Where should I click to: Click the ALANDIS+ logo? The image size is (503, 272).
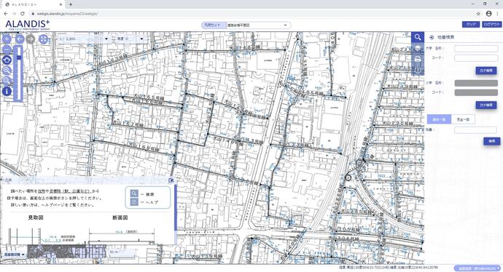tap(28, 25)
